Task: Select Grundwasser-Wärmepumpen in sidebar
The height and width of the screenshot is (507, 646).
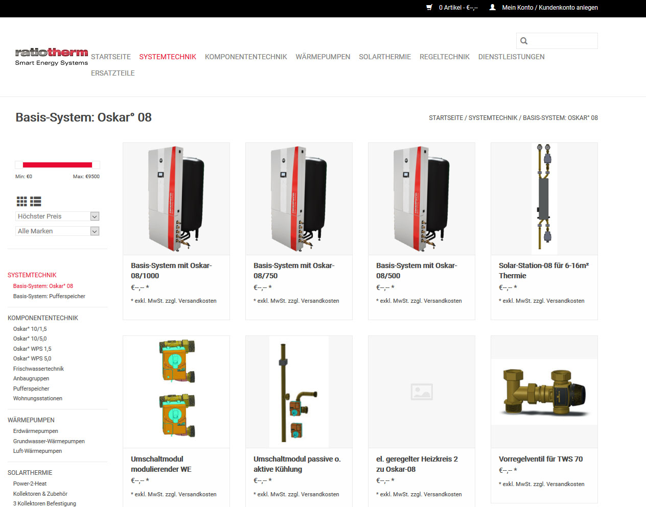Action: [49, 441]
